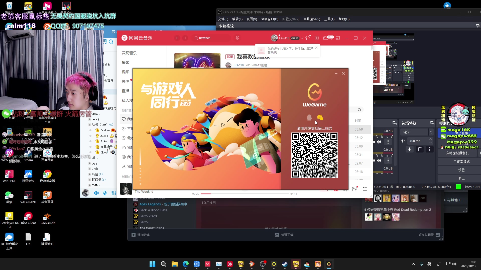Show hidden system tray icons chevron
The width and height of the screenshot is (481, 270).
(413, 264)
